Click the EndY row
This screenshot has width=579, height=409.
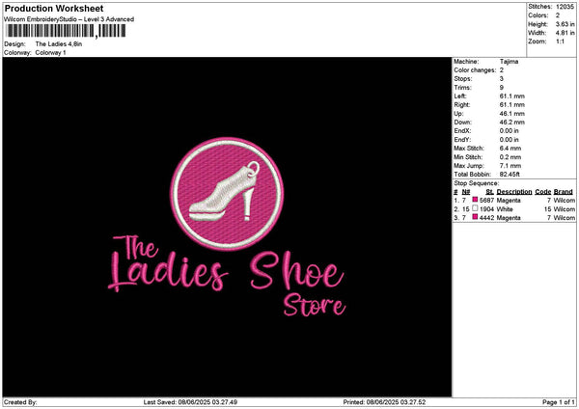[486, 140]
